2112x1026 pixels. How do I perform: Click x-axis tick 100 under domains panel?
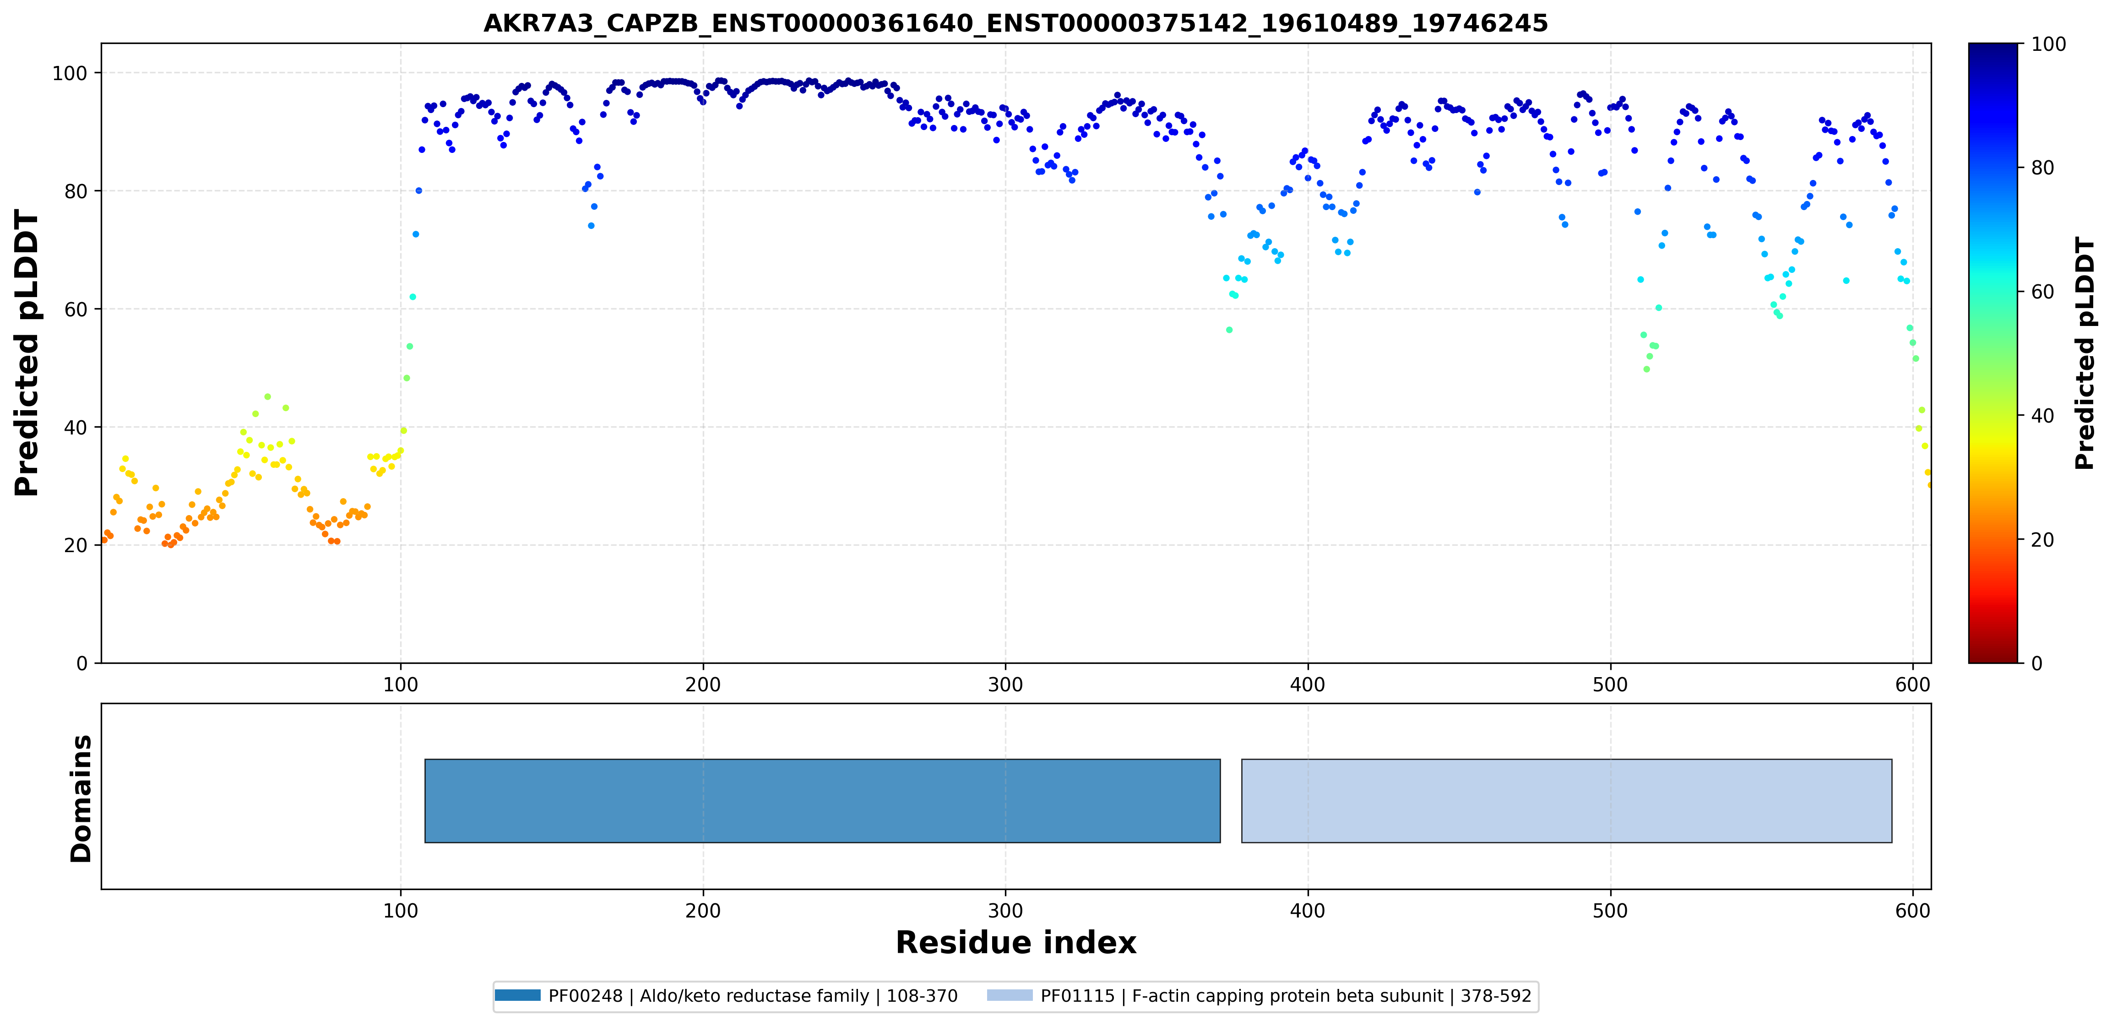coord(400,910)
